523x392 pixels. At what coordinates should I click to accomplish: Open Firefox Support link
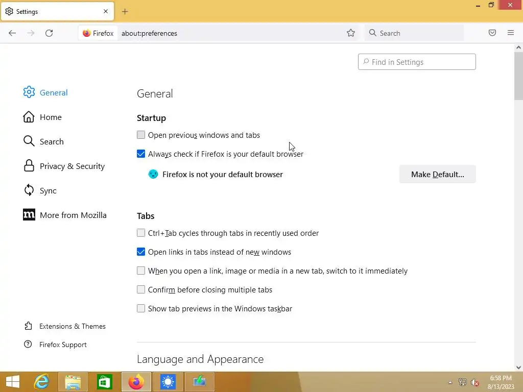(x=55, y=345)
